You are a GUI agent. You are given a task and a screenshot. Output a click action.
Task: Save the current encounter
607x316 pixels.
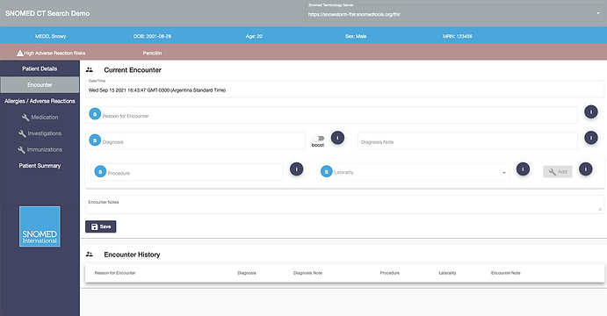[101, 226]
